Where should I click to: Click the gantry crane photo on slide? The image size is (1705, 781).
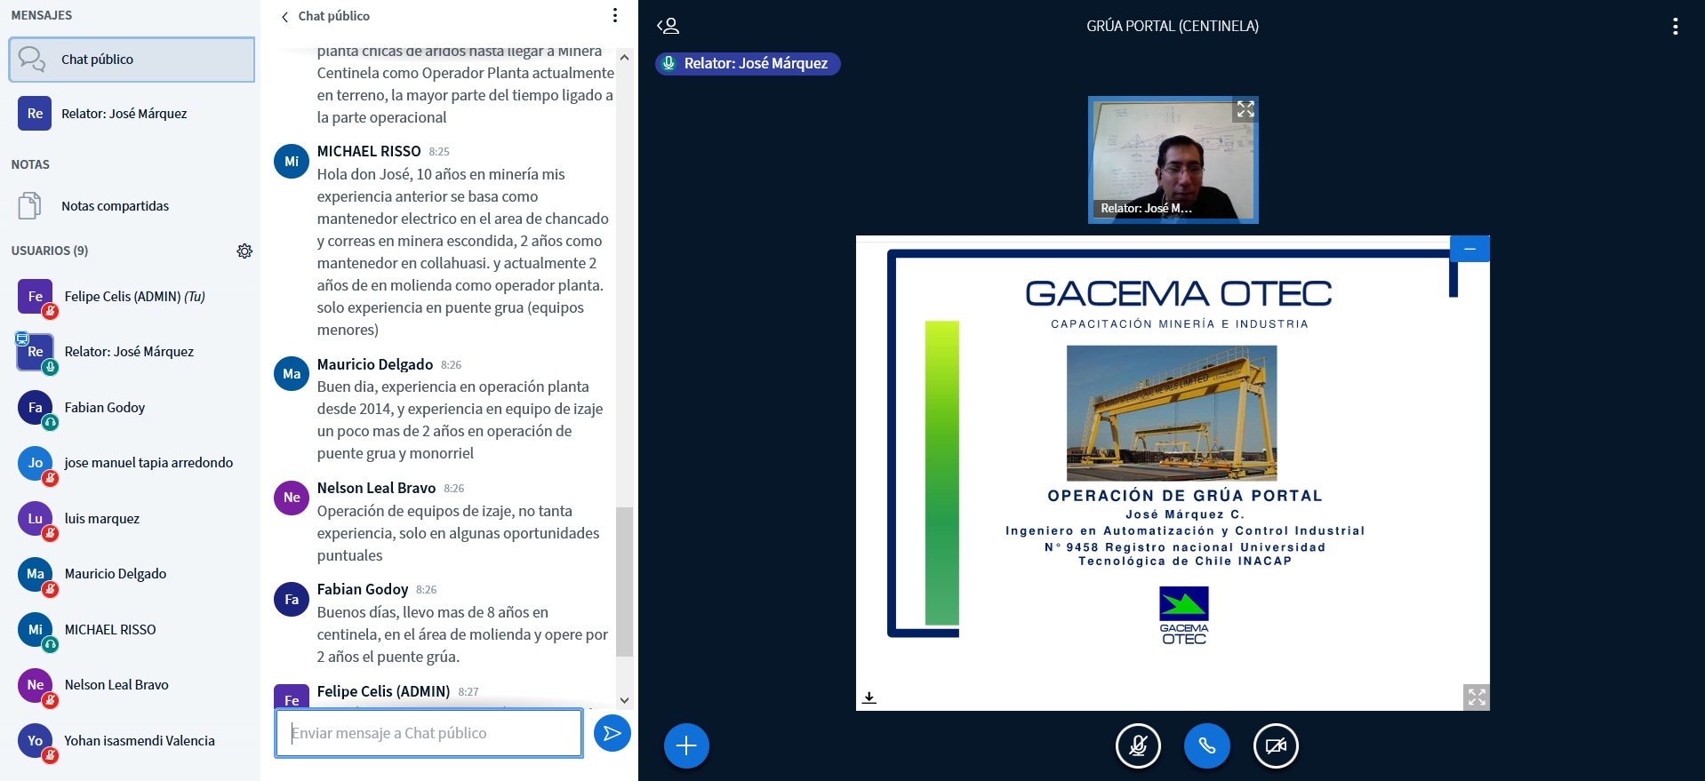(1172, 413)
